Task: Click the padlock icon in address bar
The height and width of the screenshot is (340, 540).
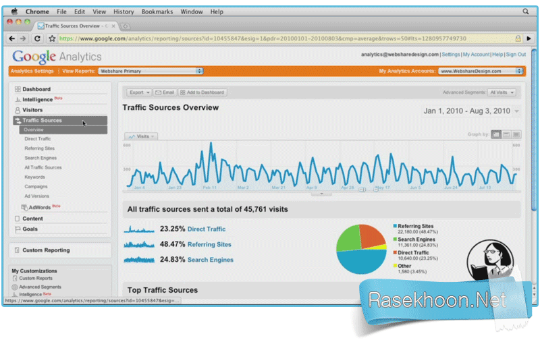Action: [x=518, y=38]
